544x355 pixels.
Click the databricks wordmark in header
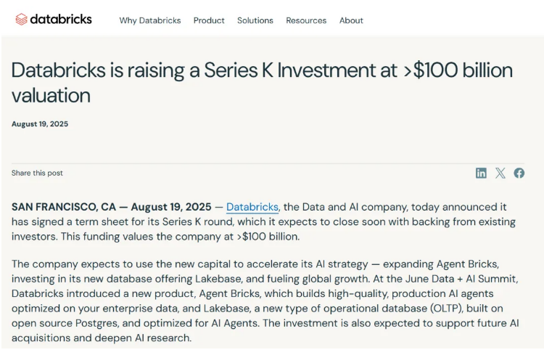[61, 20]
